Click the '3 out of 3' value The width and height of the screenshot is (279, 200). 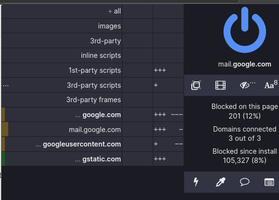click(x=245, y=138)
